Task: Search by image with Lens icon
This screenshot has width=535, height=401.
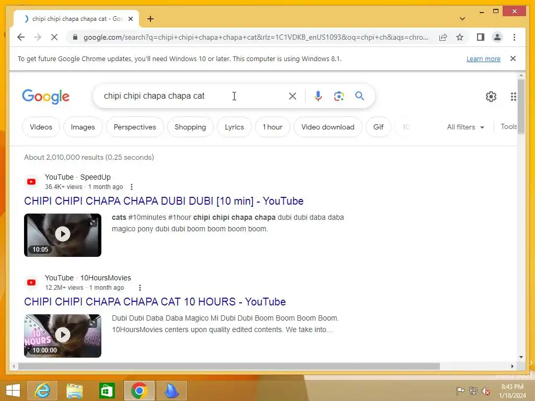Action: tap(339, 96)
